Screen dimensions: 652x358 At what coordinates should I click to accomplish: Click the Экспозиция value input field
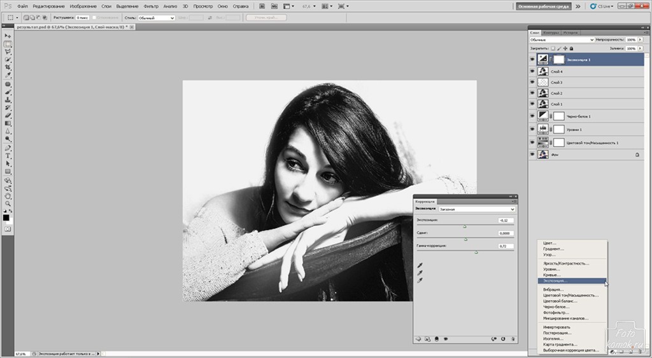(x=506, y=220)
